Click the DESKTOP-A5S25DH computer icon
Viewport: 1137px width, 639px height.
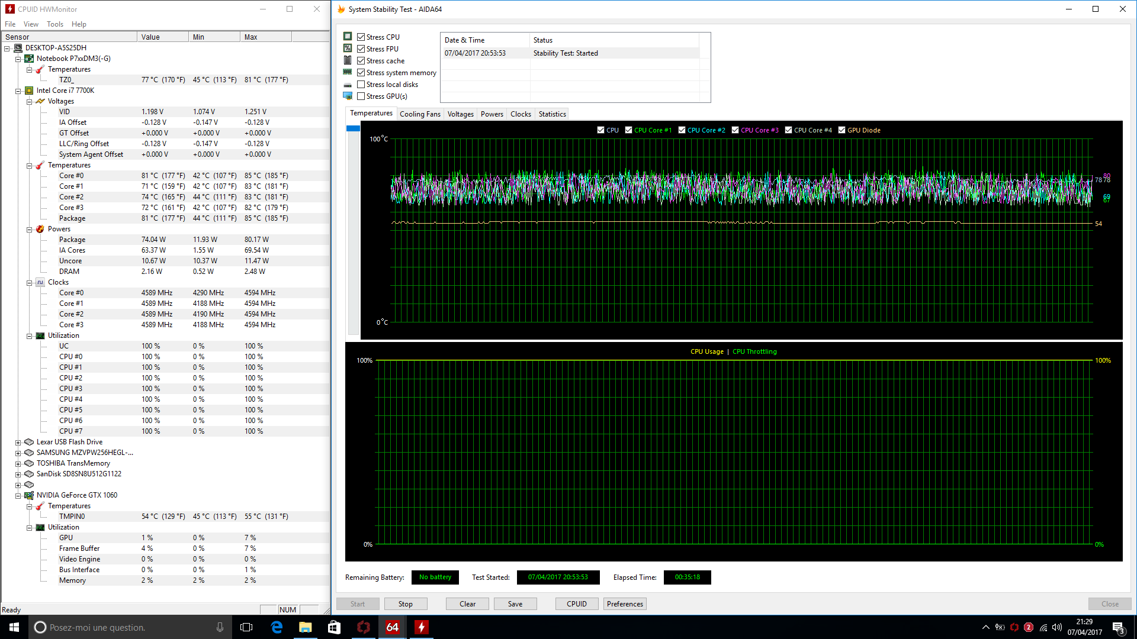[18, 48]
